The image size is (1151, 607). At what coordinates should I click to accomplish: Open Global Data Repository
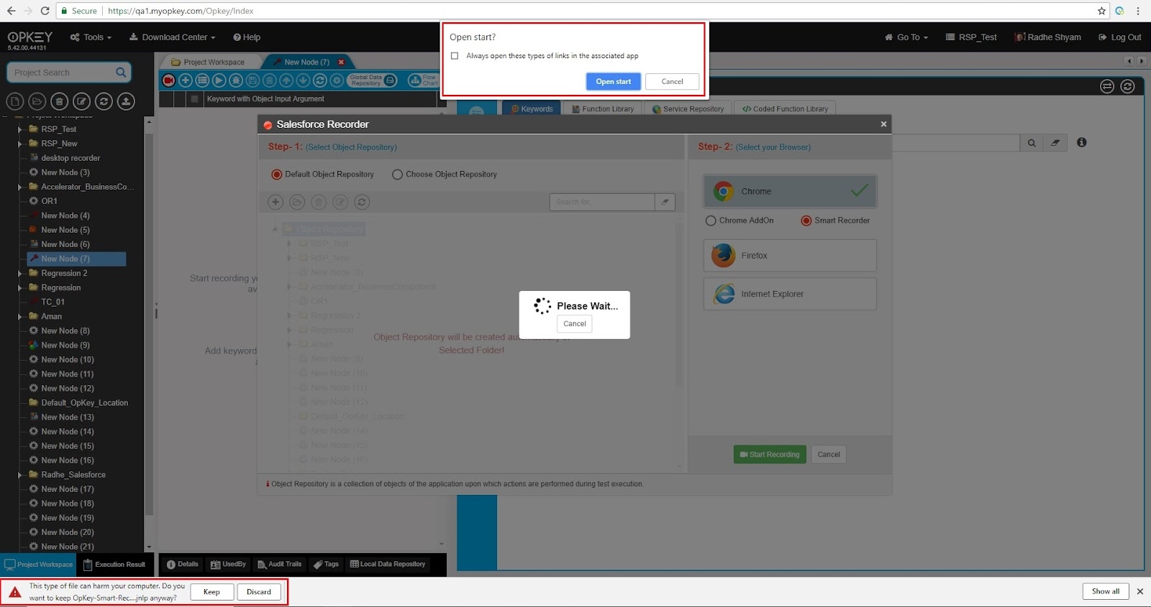(373, 80)
